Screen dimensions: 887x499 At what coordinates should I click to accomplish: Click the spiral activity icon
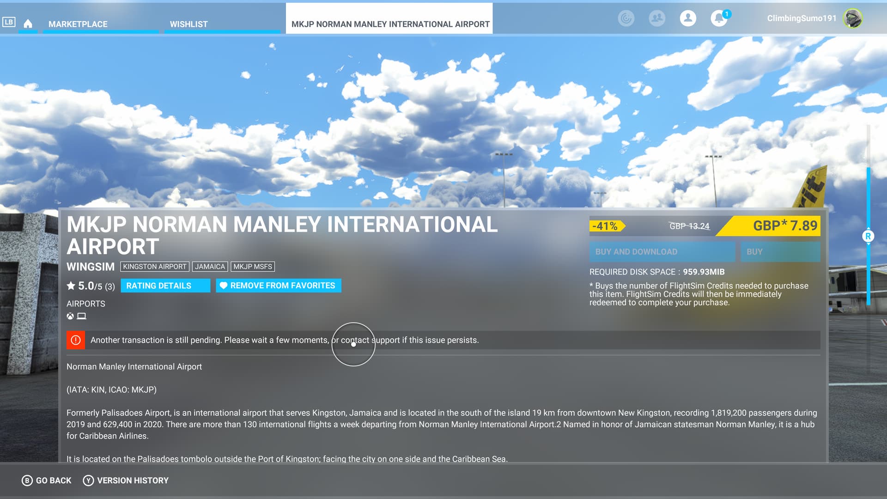(626, 18)
